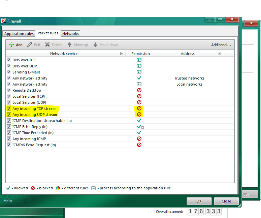Select ICMP Time Exceeded (in) row text
Viewport: 261px width, 218px height.
tap(33, 133)
